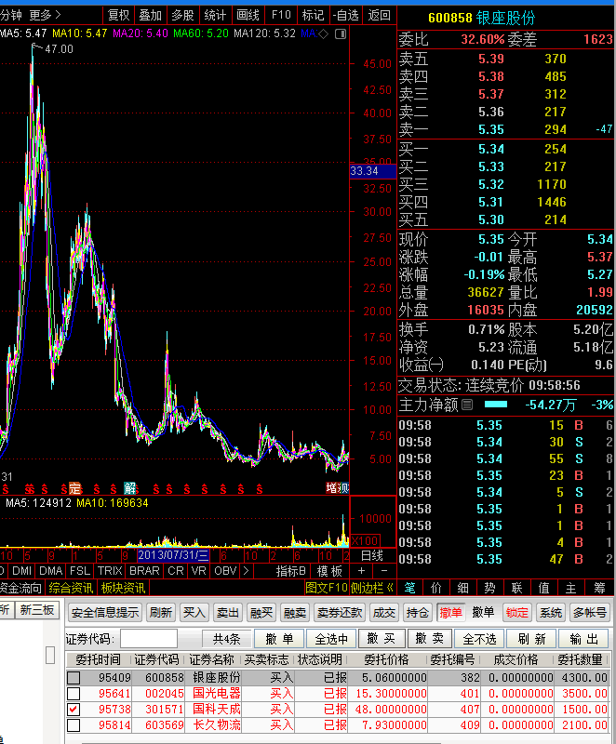Screen dimensions: 616x744
Task: Click the 2013/07/31 date marker on timeline
Action: click(173, 555)
